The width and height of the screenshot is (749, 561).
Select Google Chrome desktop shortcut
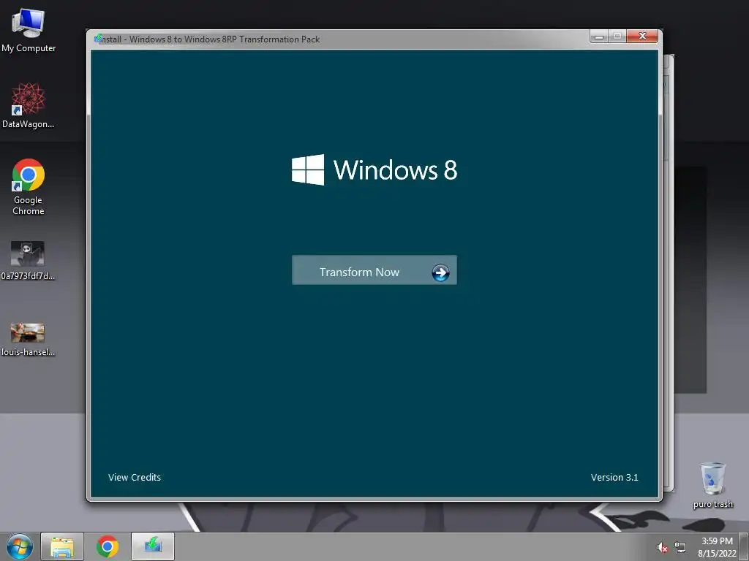tap(29, 187)
